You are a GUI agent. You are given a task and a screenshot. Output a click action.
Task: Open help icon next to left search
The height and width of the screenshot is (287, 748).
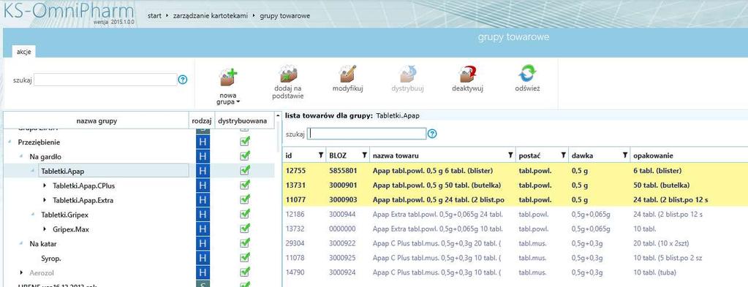183,80
